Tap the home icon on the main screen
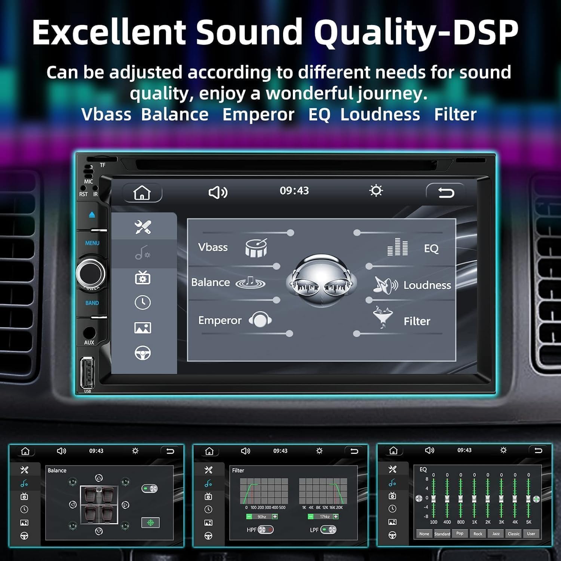 [142, 193]
